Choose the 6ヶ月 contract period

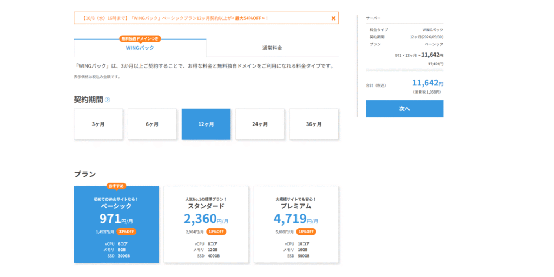point(152,124)
